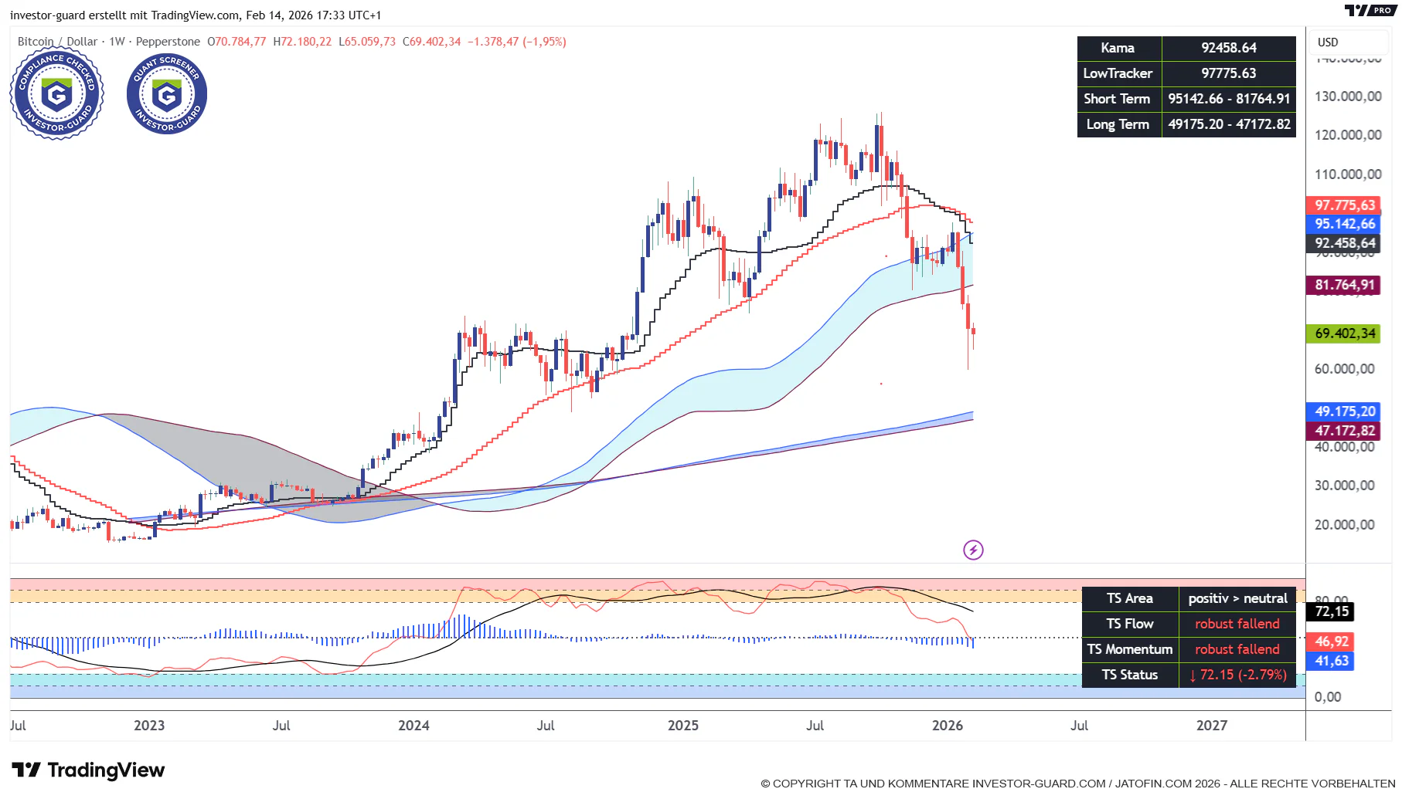This screenshot has height=799, width=1402.
Task: Click the TradingView logo in the bottom-left corner
Action: pyautogui.click(x=87, y=770)
